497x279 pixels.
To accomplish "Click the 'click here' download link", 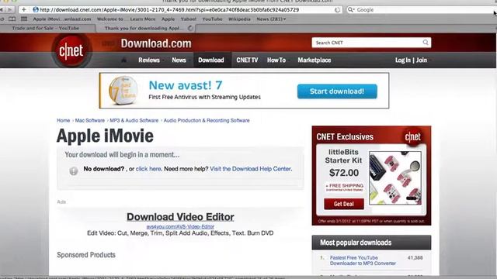I will coord(148,169).
